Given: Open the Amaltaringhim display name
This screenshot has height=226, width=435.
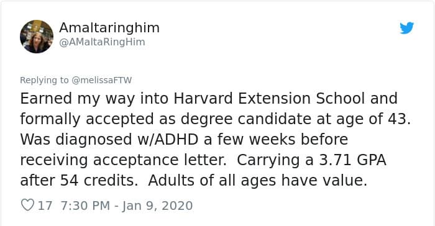Looking at the screenshot, I should (109, 28).
